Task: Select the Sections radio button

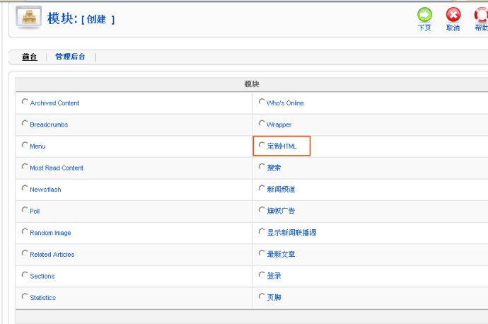Action: 25,274
